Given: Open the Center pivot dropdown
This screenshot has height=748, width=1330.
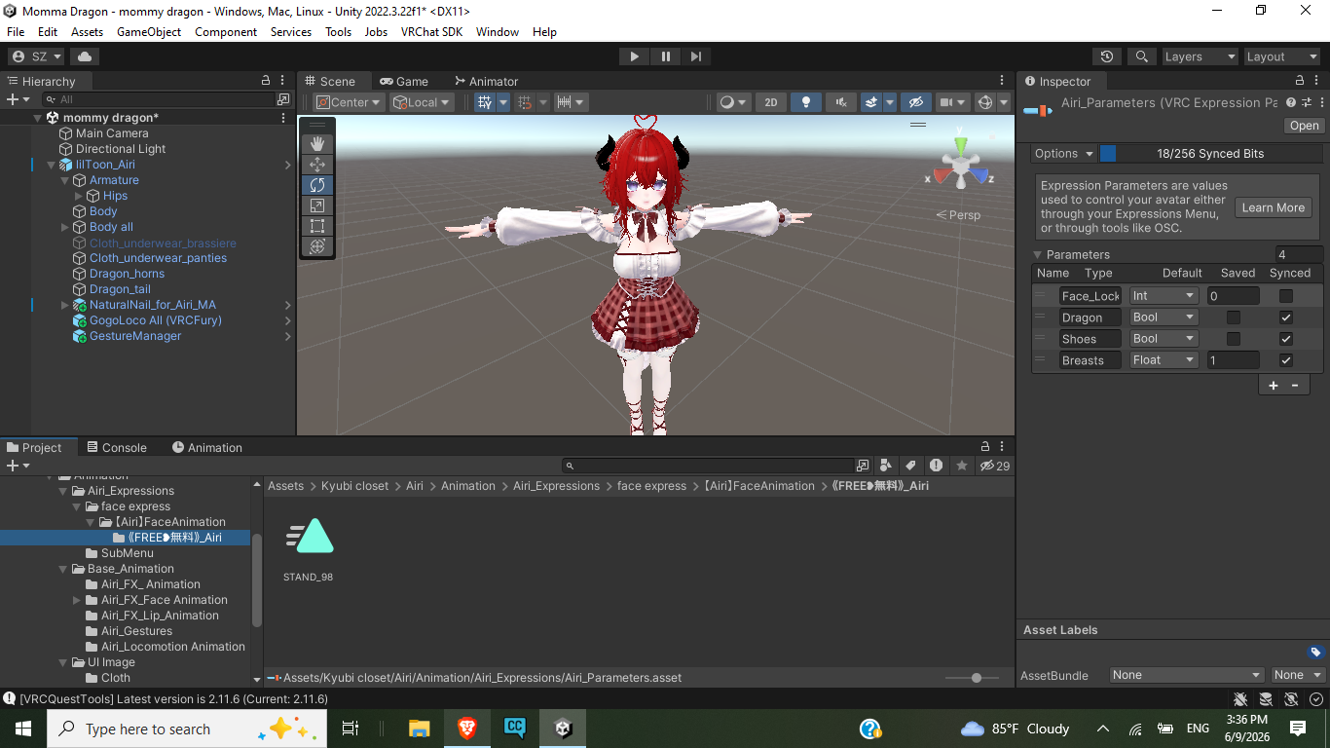Looking at the screenshot, I should [349, 102].
